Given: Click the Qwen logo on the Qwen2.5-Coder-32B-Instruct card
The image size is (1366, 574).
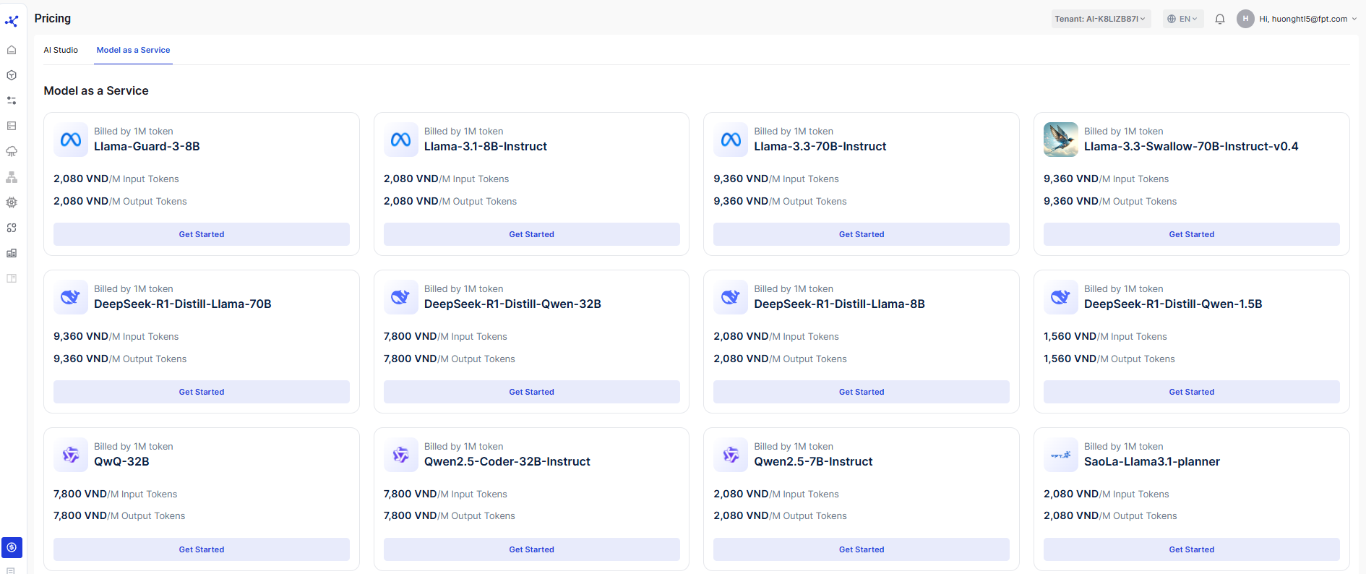Looking at the screenshot, I should 401,455.
